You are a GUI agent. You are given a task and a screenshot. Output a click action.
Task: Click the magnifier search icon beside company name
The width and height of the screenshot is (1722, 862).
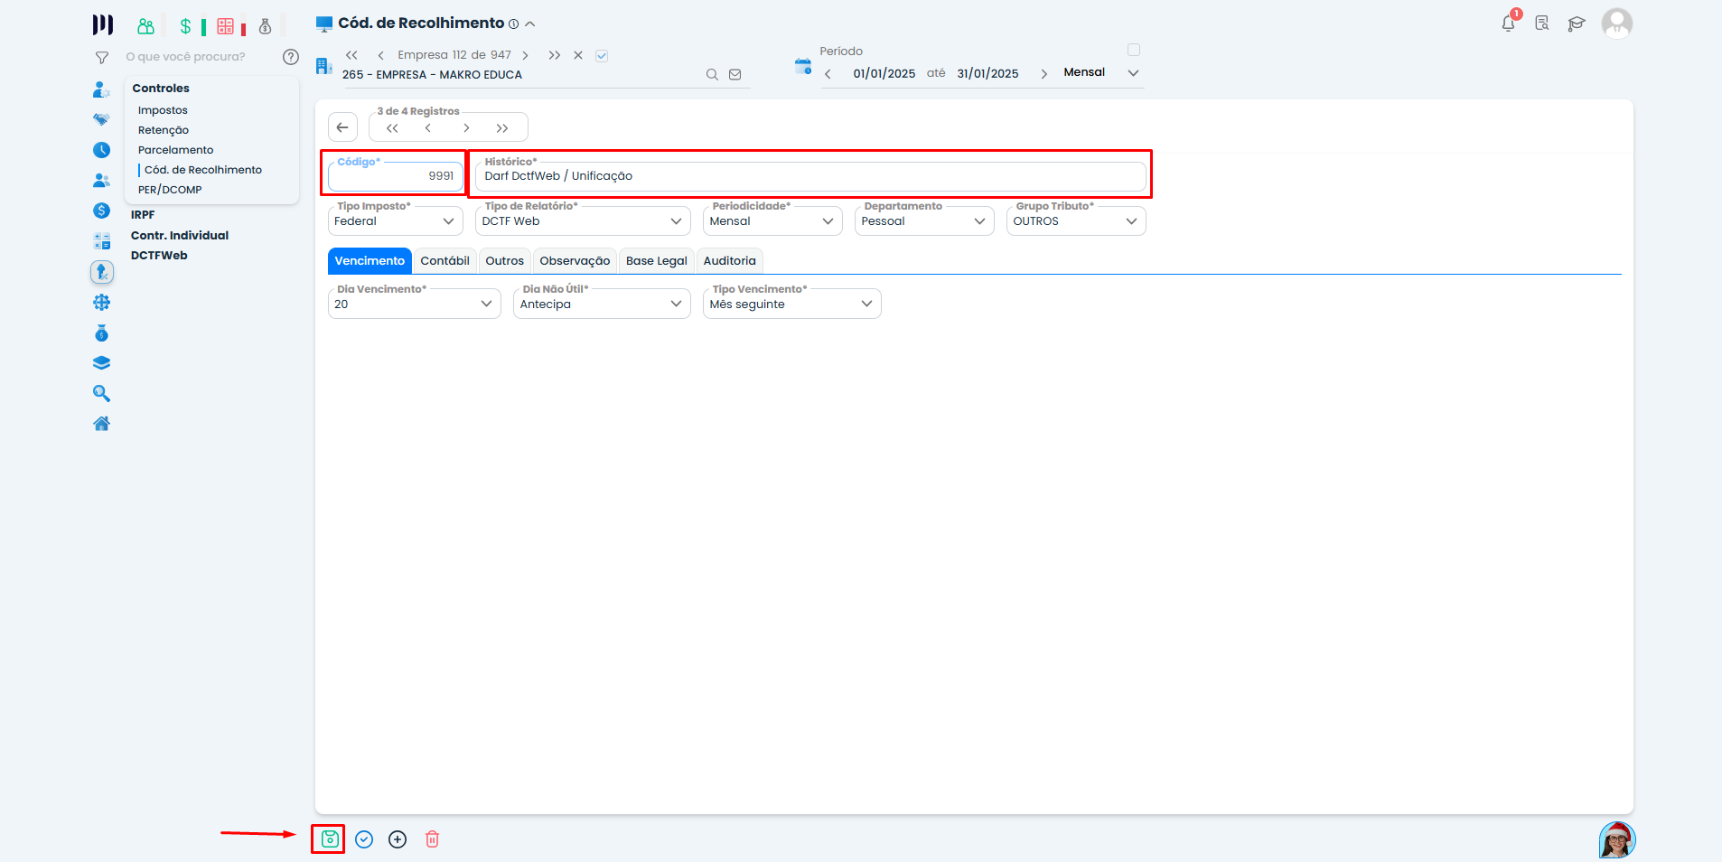tap(712, 75)
